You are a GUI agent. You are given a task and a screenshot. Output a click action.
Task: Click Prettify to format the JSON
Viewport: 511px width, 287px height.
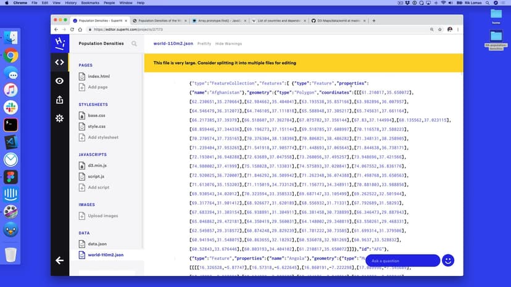pyautogui.click(x=204, y=44)
